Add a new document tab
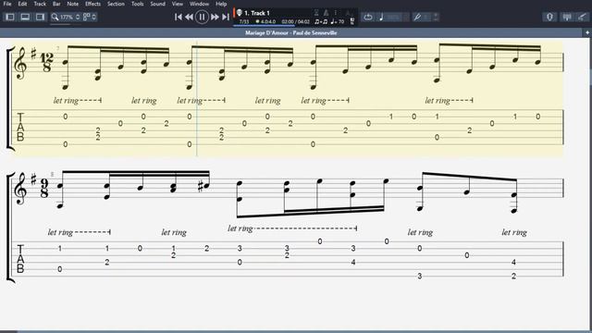Viewport: 592px width, 333px height. 587,33
